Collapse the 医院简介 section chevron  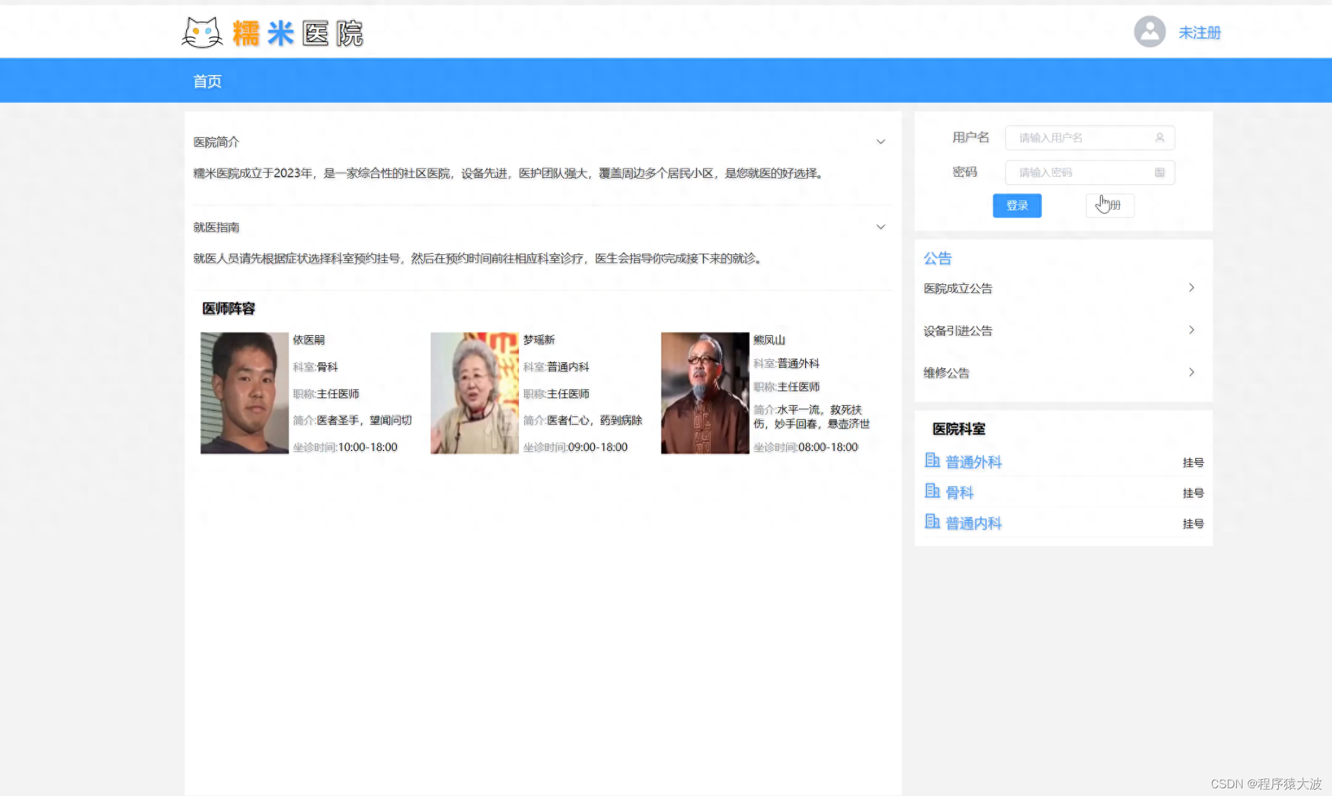[x=880, y=142]
